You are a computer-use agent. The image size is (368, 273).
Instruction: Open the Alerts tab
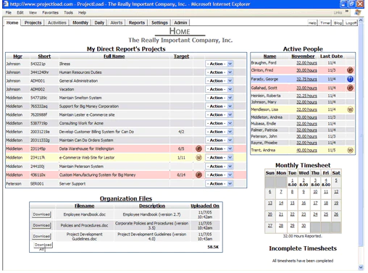pos(117,22)
